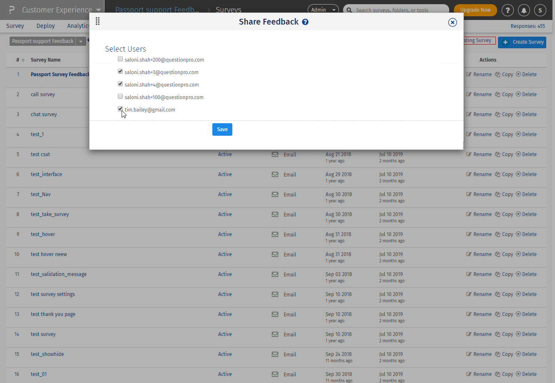Copy the test_take_survey survey
Screen dimensions: 555x383
504,214
